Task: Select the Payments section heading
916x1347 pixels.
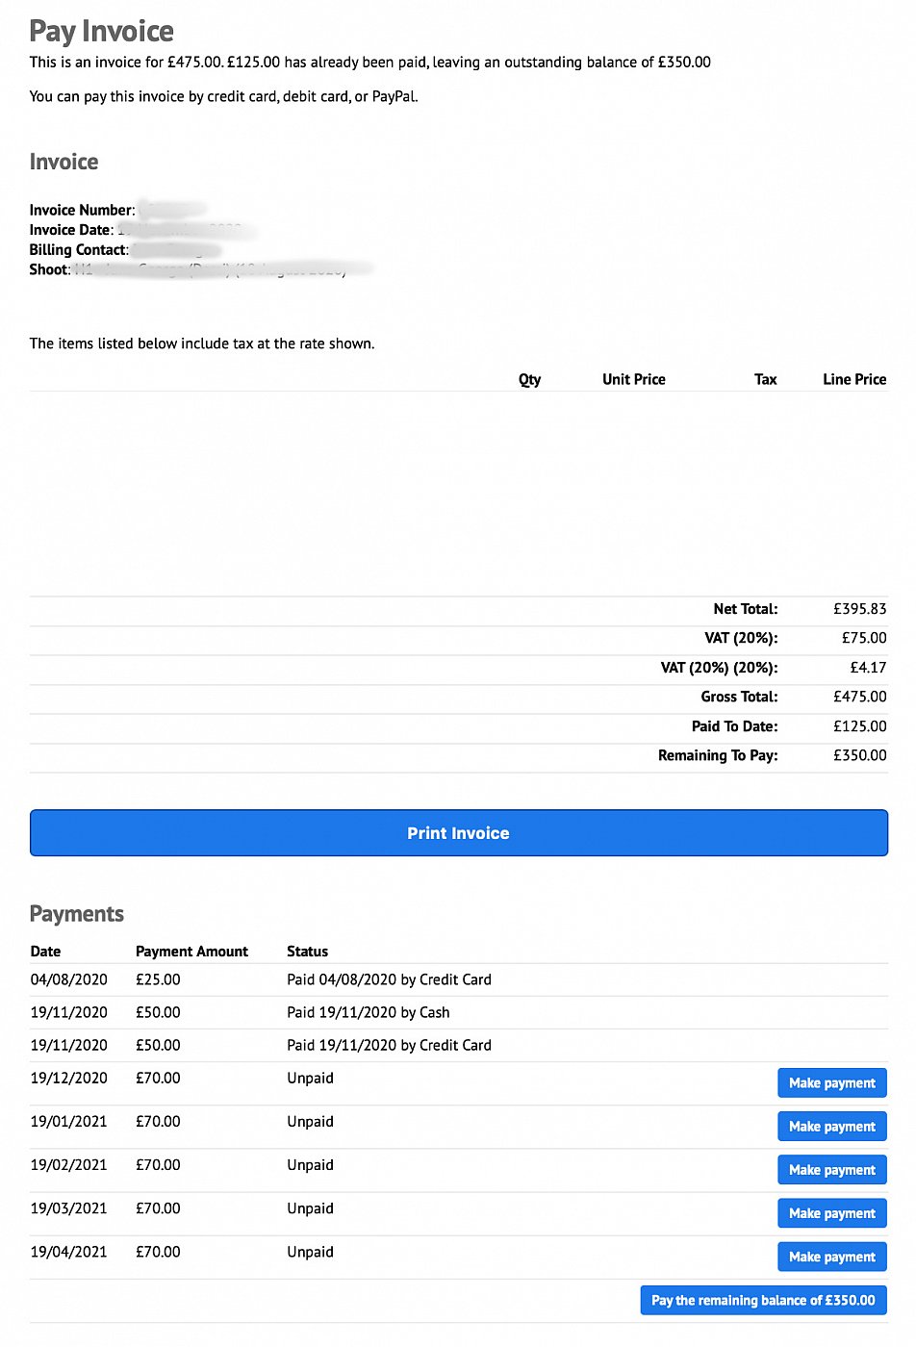Action: click(77, 914)
